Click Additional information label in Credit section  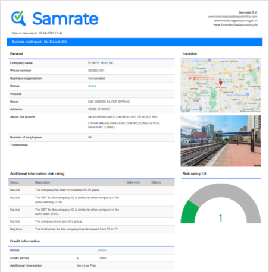[26, 265]
